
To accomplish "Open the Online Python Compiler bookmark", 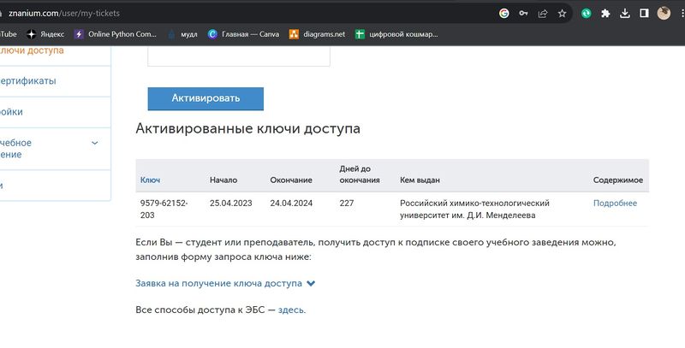I will click(x=115, y=34).
